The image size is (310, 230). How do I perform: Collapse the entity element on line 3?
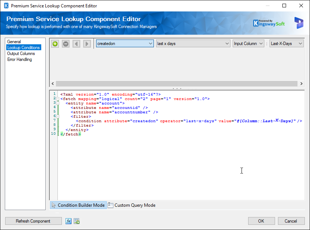[57, 103]
